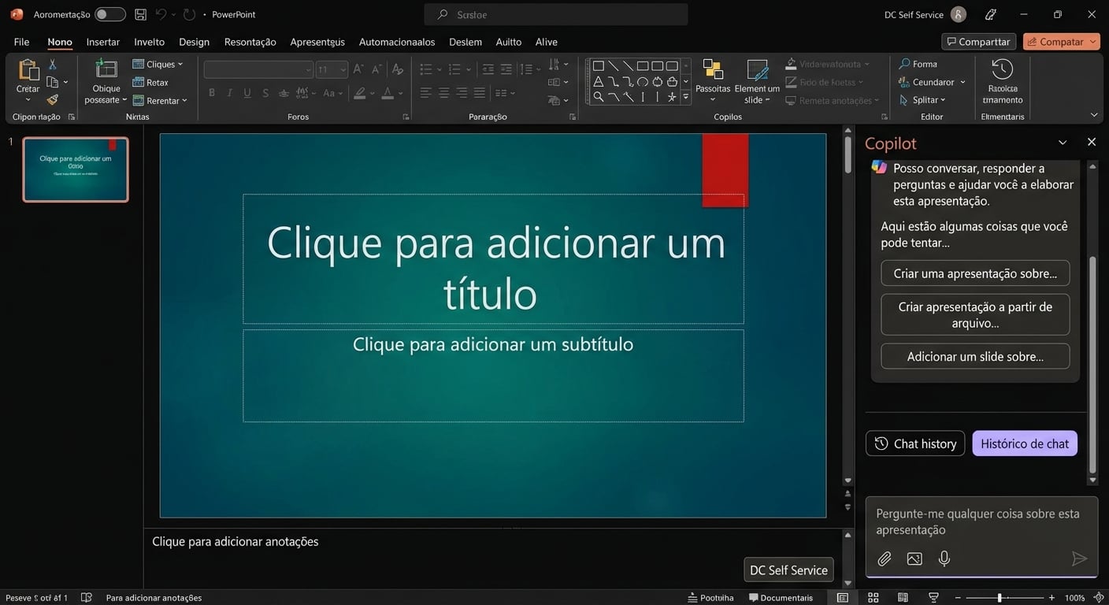This screenshot has height=605, width=1109.
Task: Open the Insertar ribbon tab
Action: point(102,42)
